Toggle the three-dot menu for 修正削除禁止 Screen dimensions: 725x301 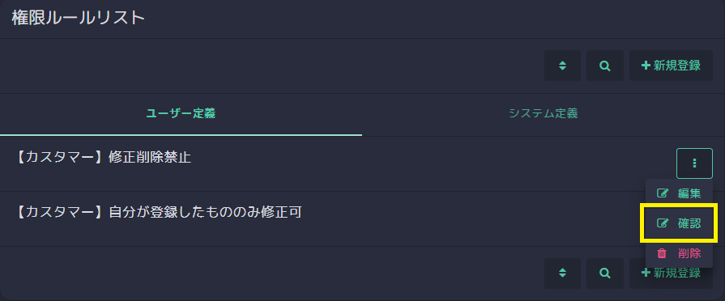point(694,163)
